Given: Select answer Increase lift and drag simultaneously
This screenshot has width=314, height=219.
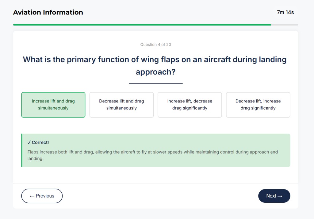Looking at the screenshot, I should click(53, 105).
